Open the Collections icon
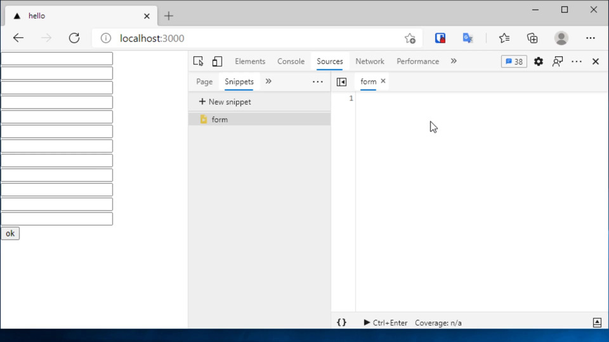This screenshot has width=609, height=342. point(532,38)
